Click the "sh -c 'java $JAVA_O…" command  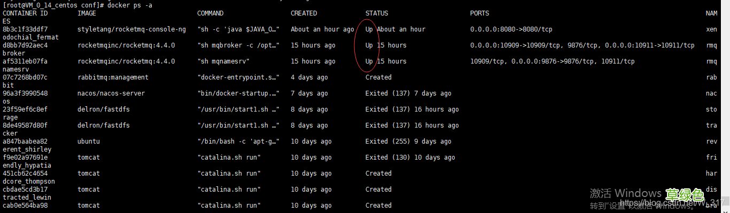click(238, 29)
